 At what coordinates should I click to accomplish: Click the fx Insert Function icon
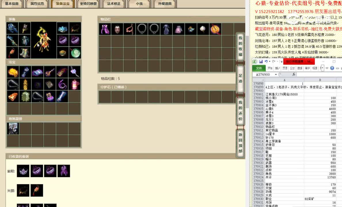point(294,74)
